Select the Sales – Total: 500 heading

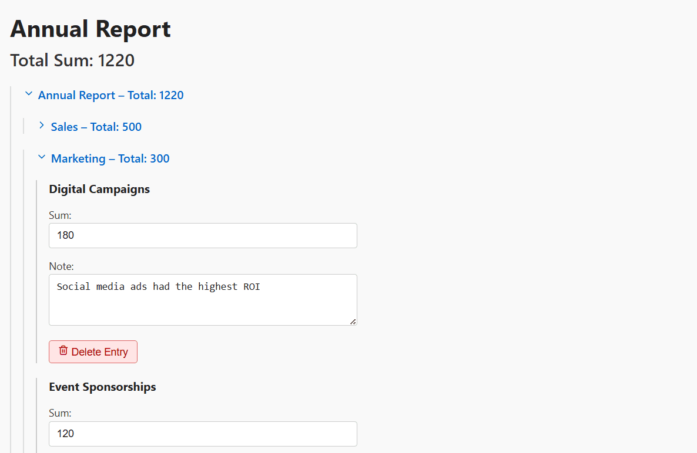point(96,127)
